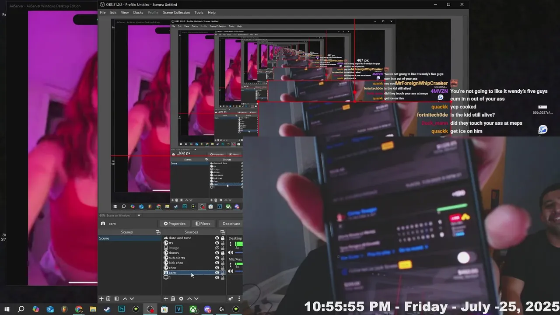
Task: Launch Steam from the taskbar
Action: [107, 309]
